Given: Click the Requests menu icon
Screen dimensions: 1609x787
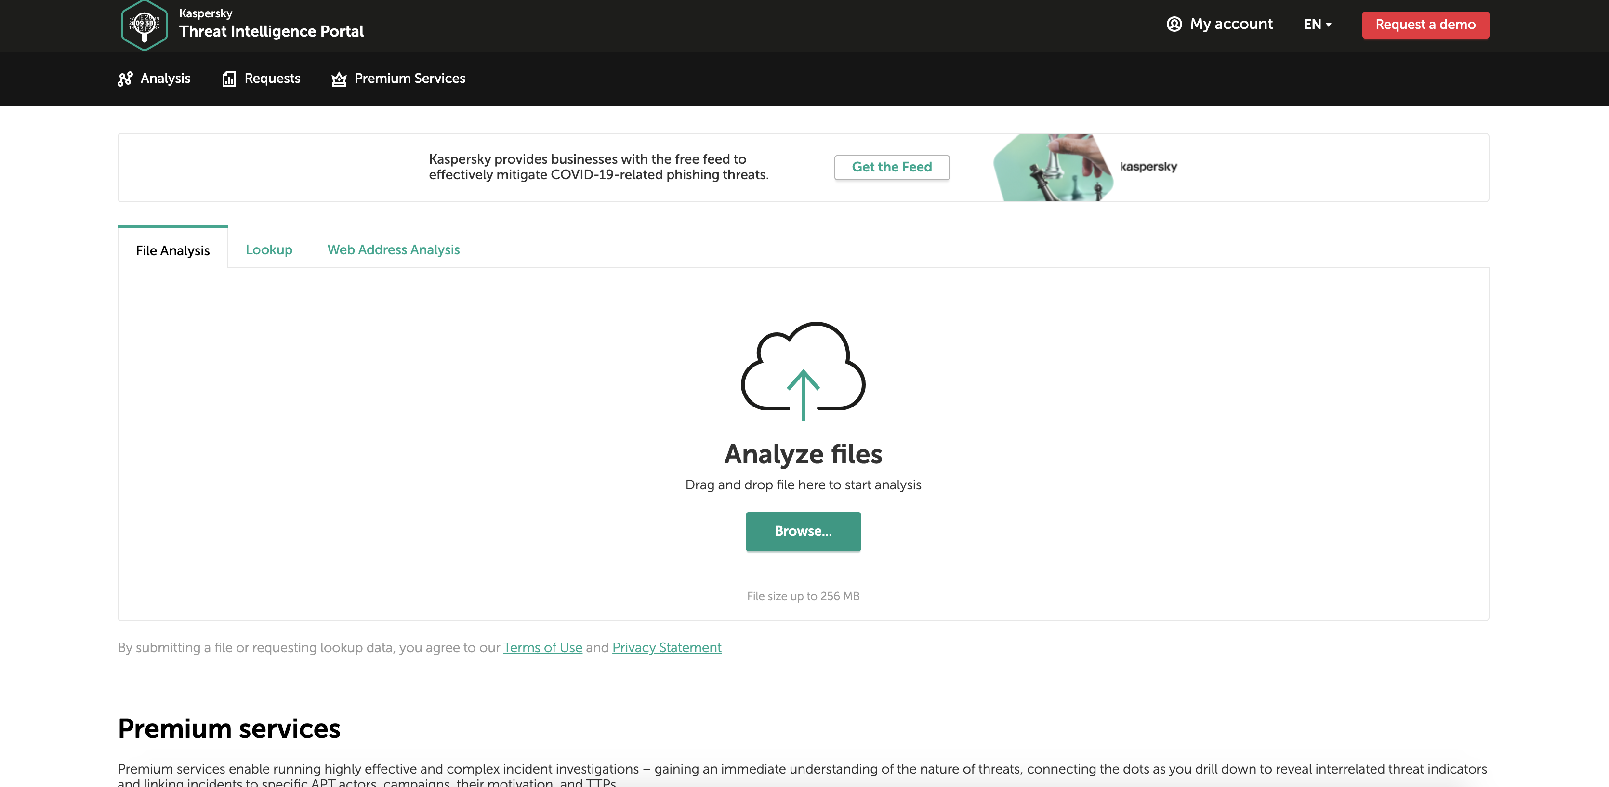Looking at the screenshot, I should click(x=229, y=79).
